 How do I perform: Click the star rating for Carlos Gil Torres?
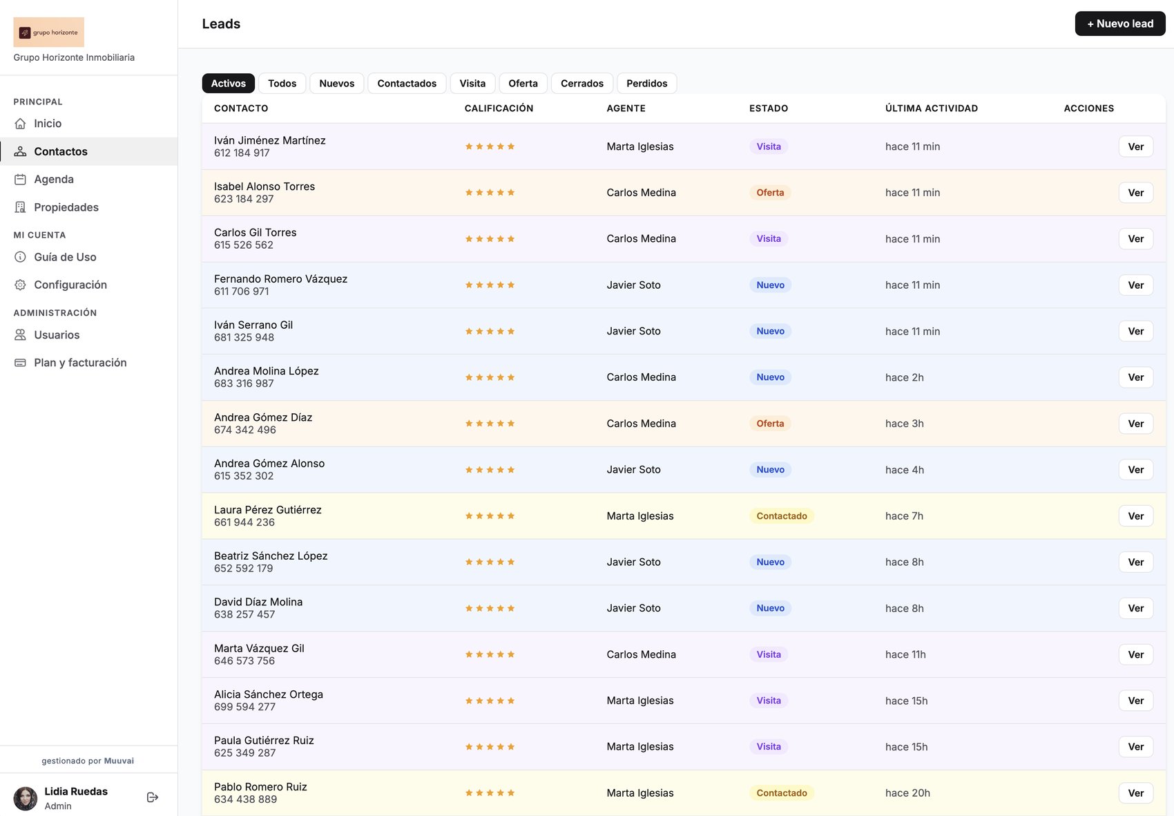490,239
